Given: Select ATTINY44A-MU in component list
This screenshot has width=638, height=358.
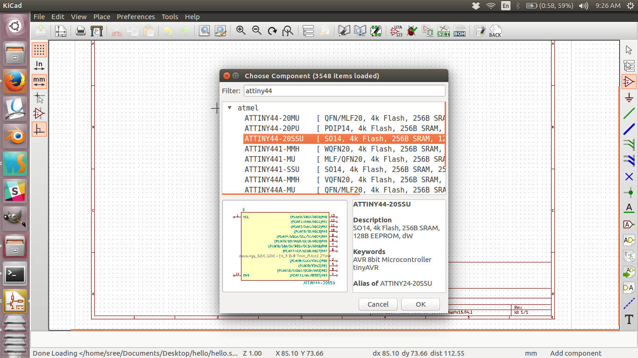Looking at the screenshot, I should (345, 189).
